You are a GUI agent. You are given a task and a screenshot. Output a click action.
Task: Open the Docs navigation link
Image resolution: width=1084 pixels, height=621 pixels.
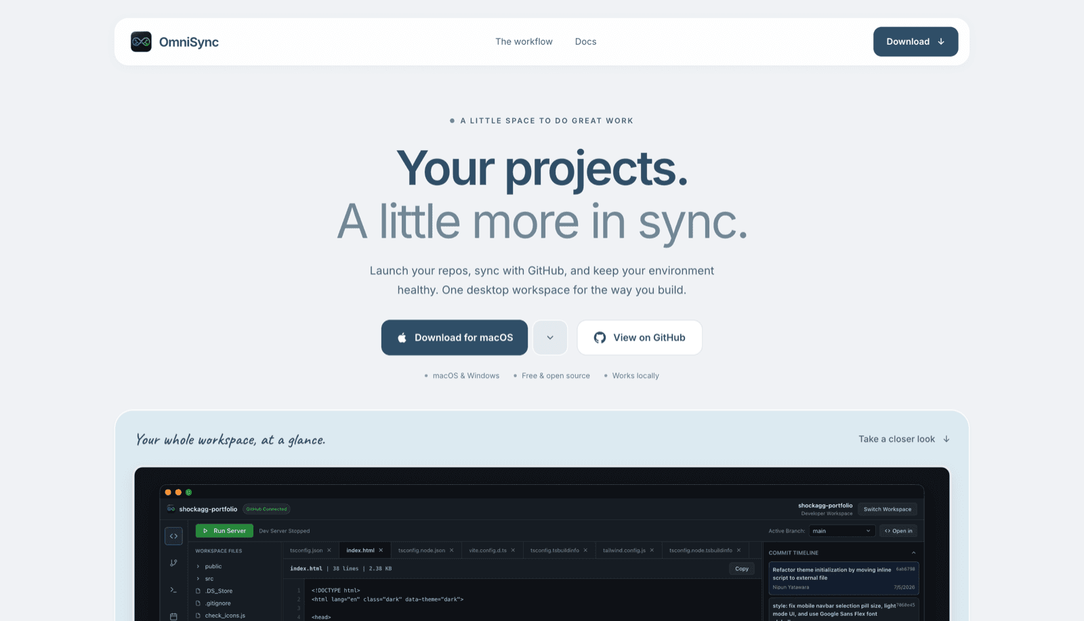[585, 42]
